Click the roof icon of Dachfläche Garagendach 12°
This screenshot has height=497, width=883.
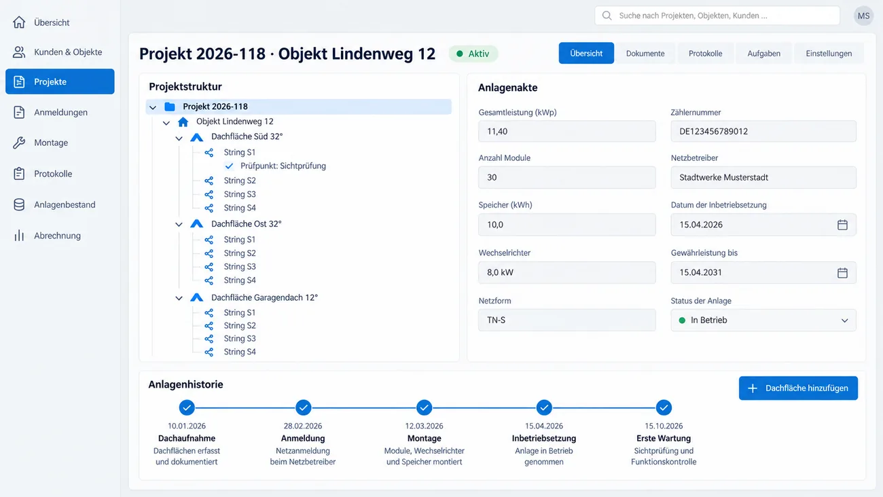click(197, 297)
